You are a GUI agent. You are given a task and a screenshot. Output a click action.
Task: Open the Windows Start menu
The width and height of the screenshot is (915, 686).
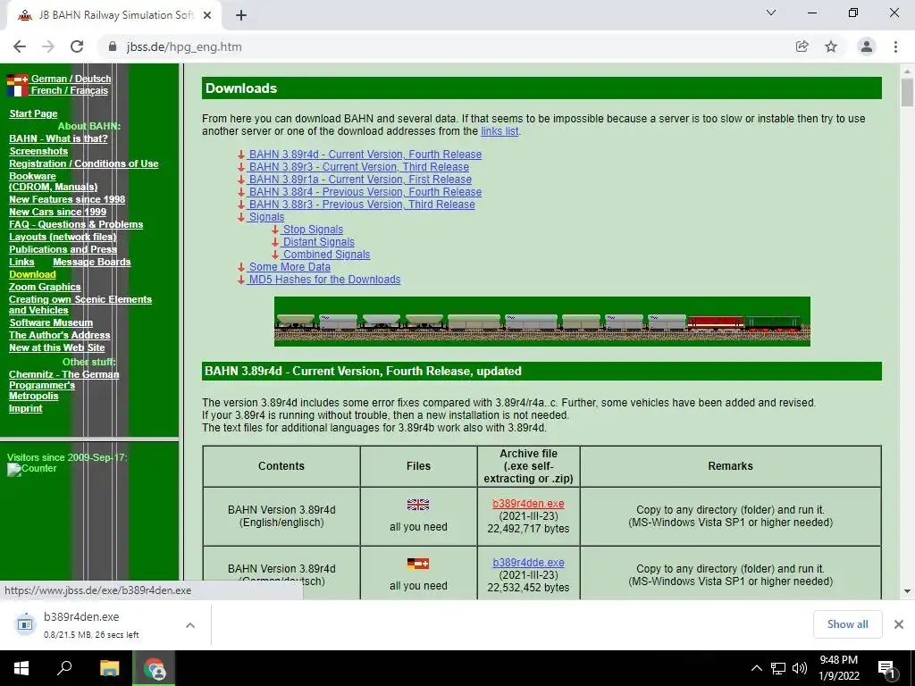(x=21, y=668)
